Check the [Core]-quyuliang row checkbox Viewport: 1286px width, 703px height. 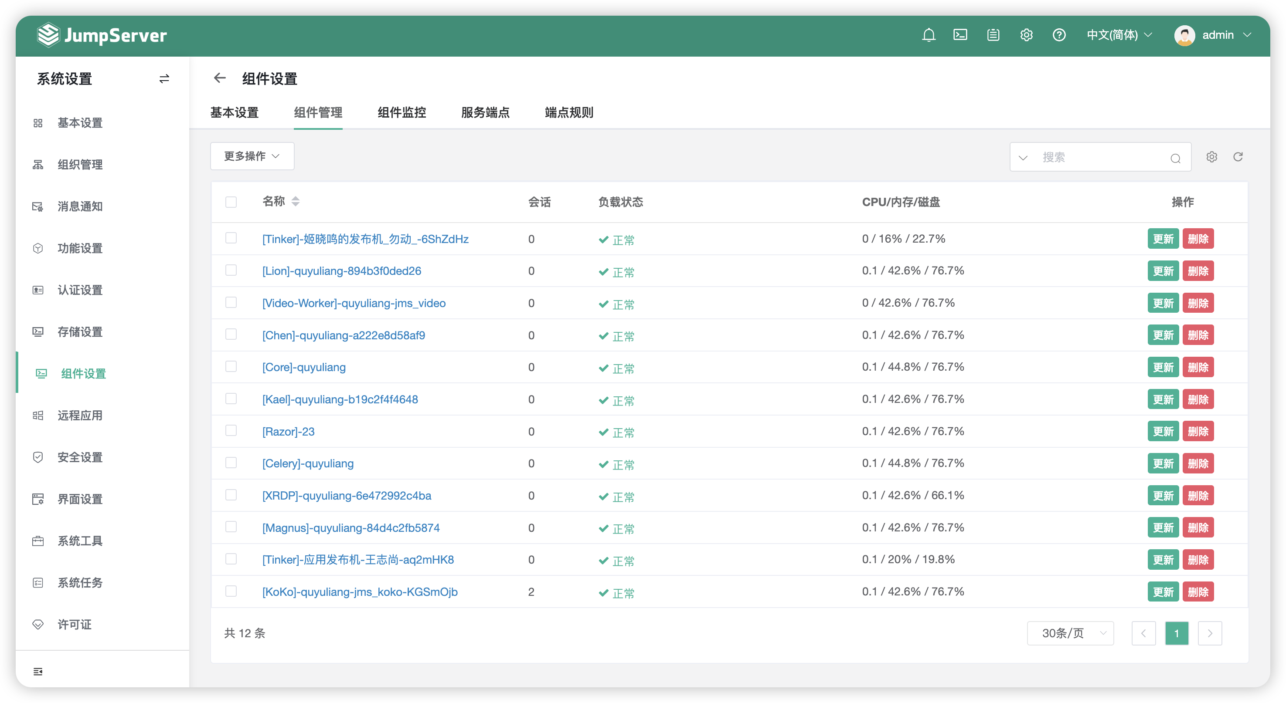point(231,367)
